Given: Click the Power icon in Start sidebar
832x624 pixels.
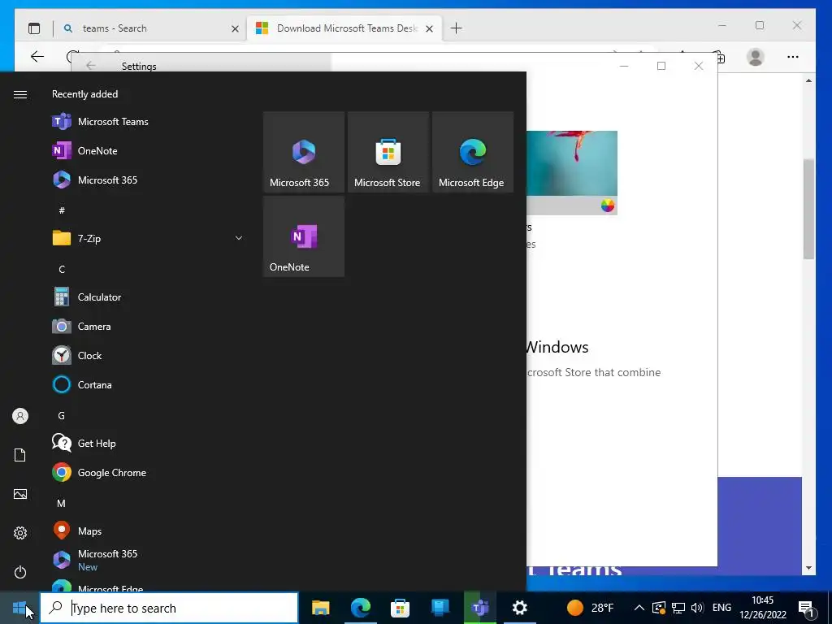Looking at the screenshot, I should pyautogui.click(x=20, y=572).
